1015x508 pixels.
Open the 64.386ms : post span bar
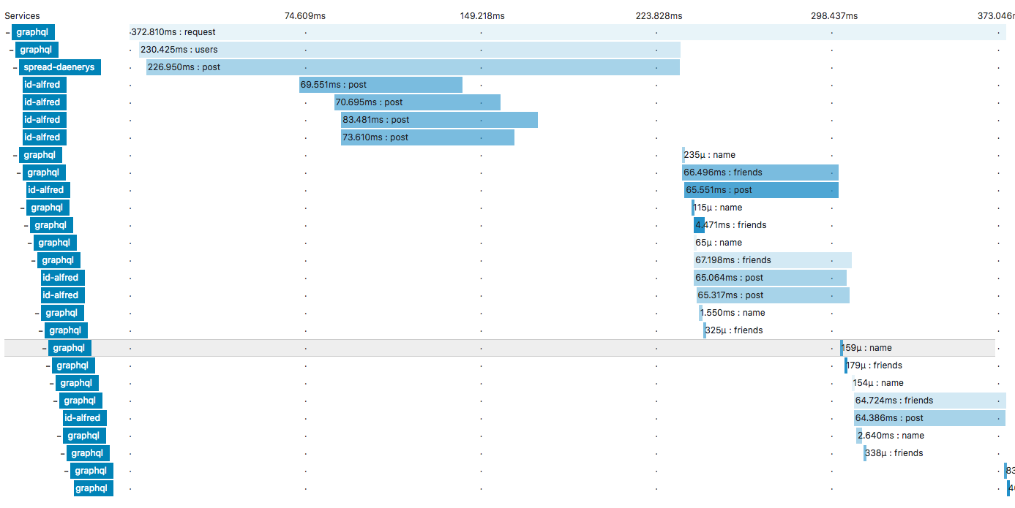pyautogui.click(x=929, y=418)
